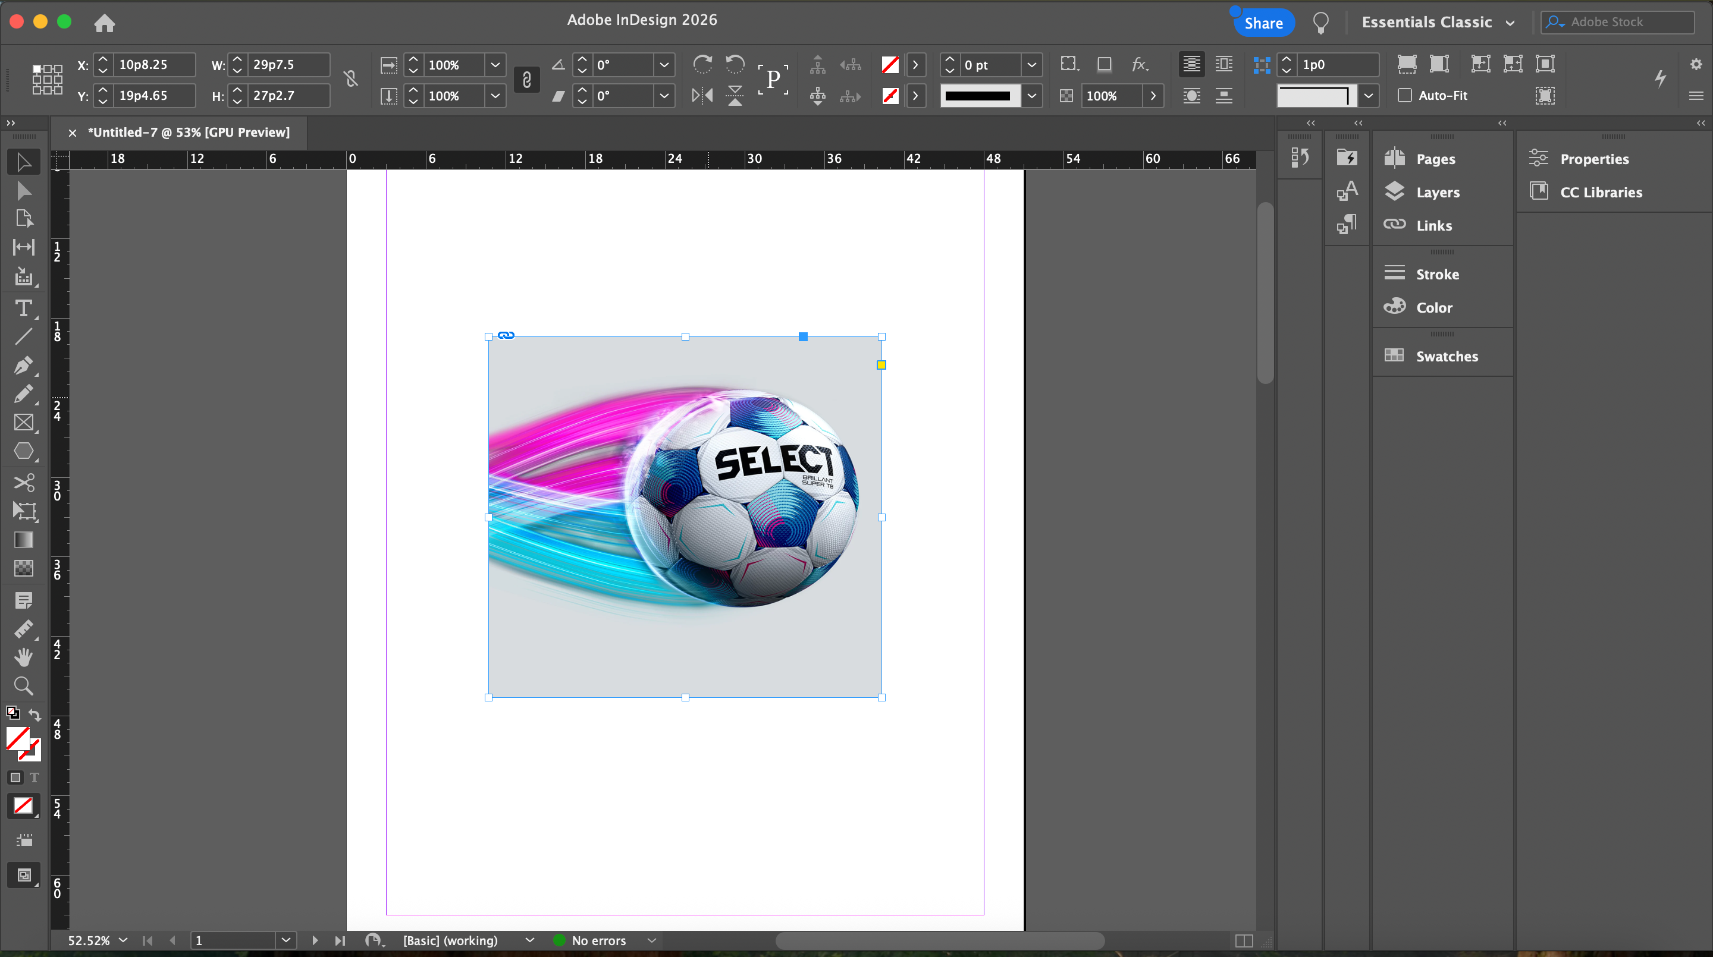Toggle constrain width and height proportions
This screenshot has height=957, width=1713.
[x=351, y=80]
